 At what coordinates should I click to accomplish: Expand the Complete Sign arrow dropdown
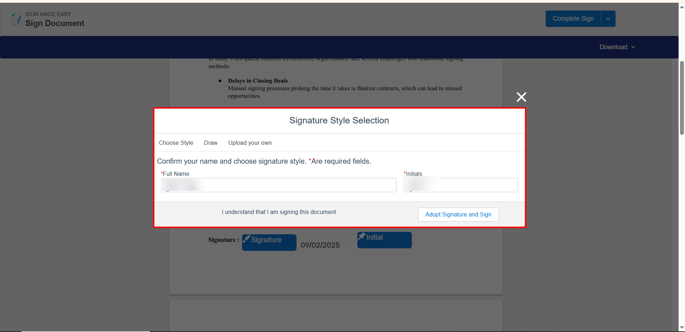click(608, 19)
